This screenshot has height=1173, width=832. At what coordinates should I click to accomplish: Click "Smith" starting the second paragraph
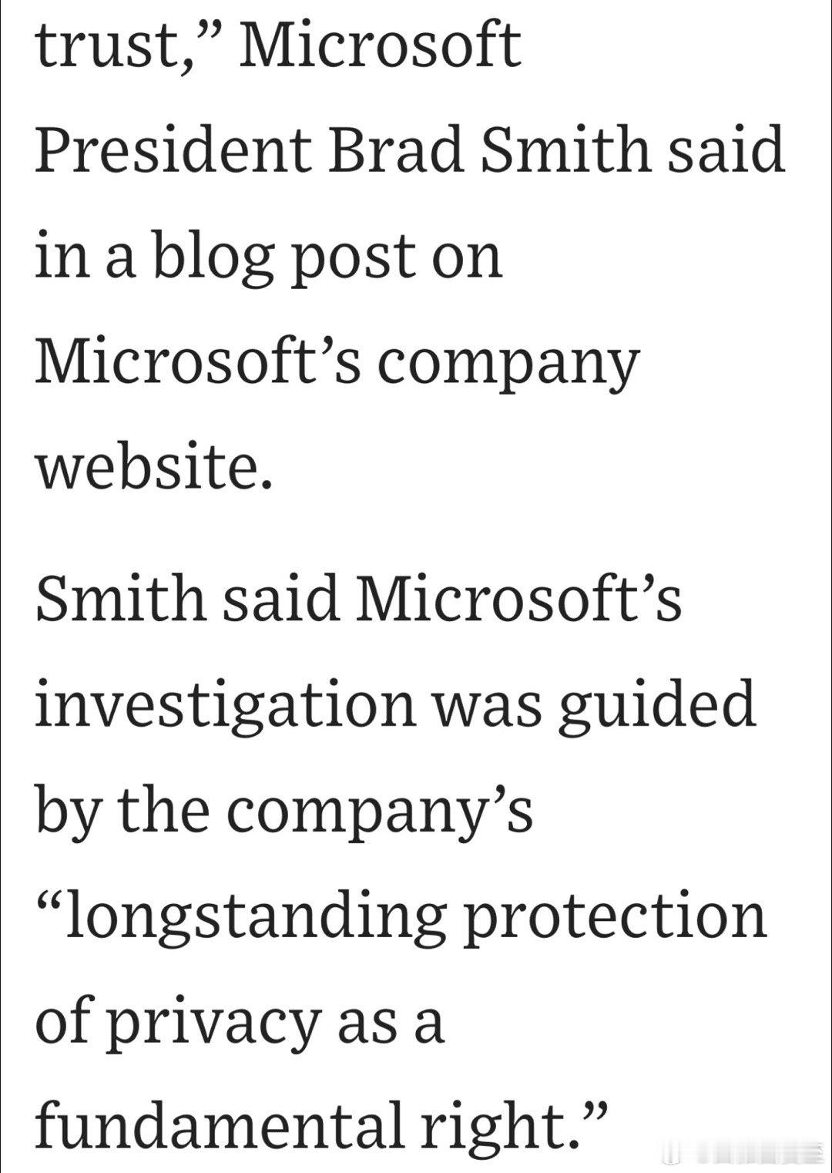tap(121, 598)
